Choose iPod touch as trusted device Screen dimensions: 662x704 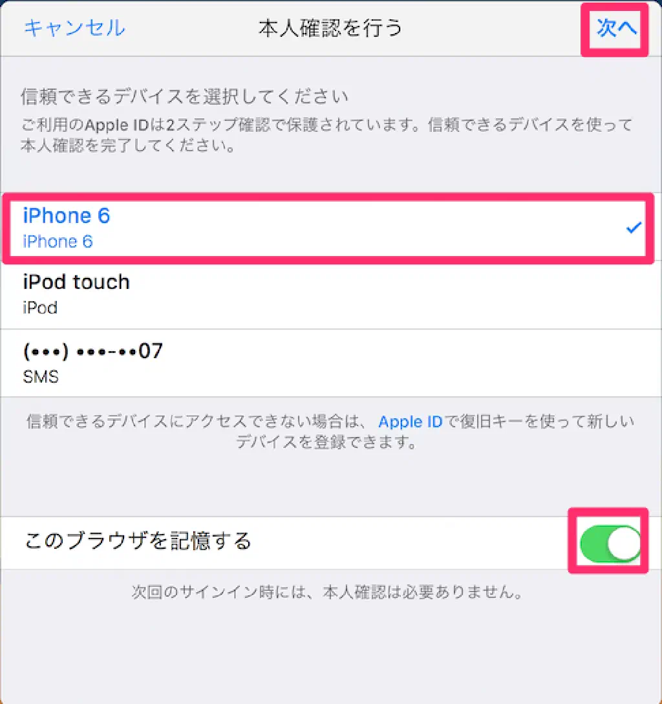(x=331, y=295)
